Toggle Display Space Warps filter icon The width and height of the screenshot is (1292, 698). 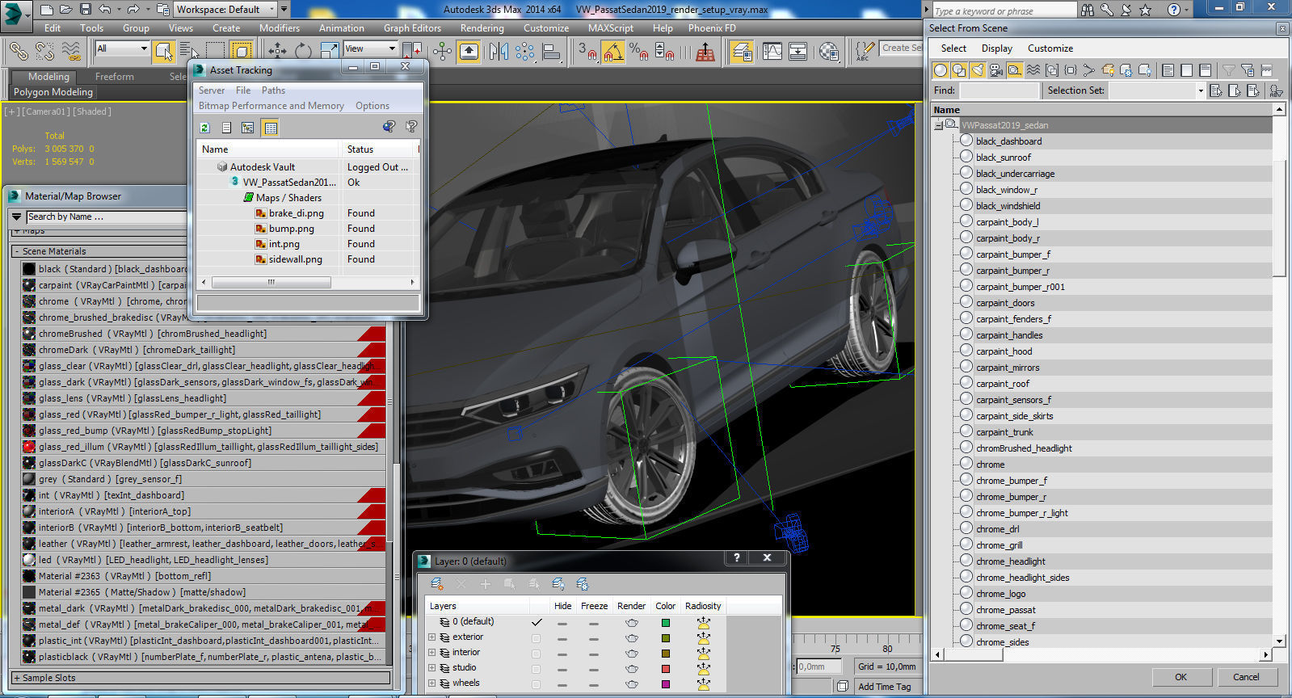tap(1033, 70)
